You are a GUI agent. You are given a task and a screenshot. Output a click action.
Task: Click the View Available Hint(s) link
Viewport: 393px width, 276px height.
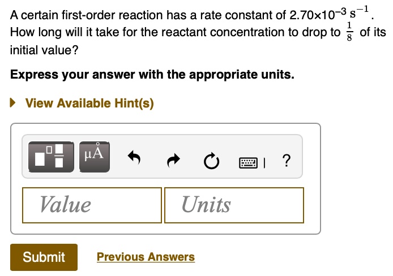point(89,103)
